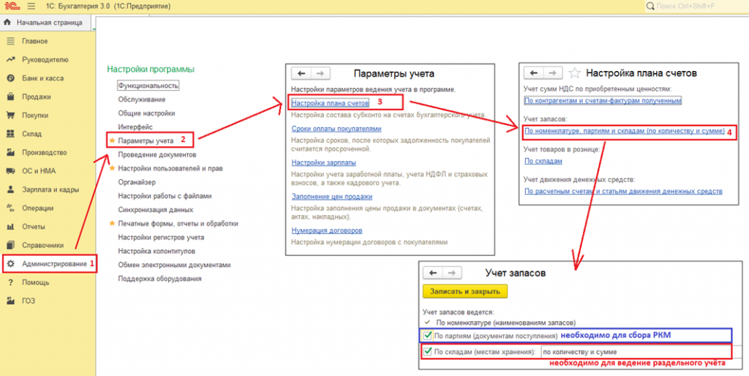The height and width of the screenshot is (376, 749).
Task: Open the Склад section
Action: pos(31,134)
